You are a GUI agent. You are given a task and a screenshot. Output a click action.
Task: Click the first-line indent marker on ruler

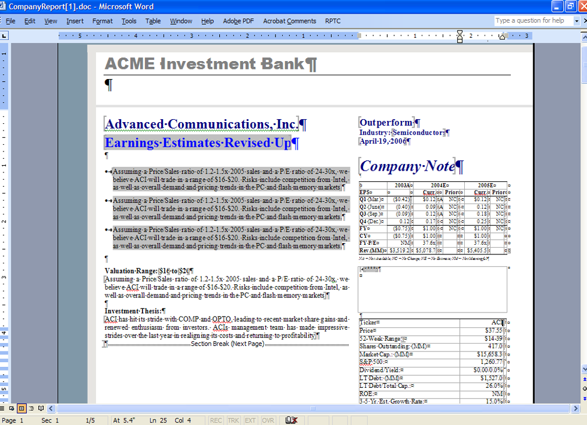pyautogui.click(x=460, y=34)
